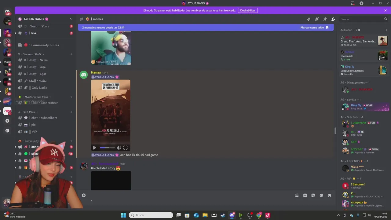Open the Discord help icon

[x=361, y=3]
